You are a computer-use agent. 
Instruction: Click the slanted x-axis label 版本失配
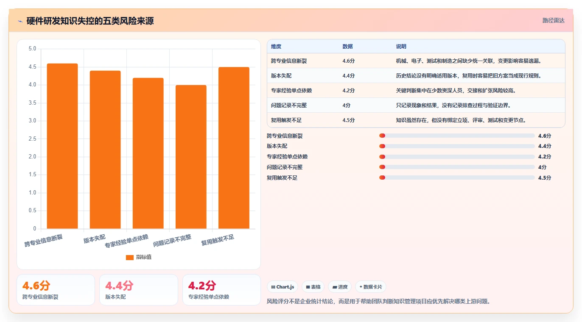[x=94, y=239]
